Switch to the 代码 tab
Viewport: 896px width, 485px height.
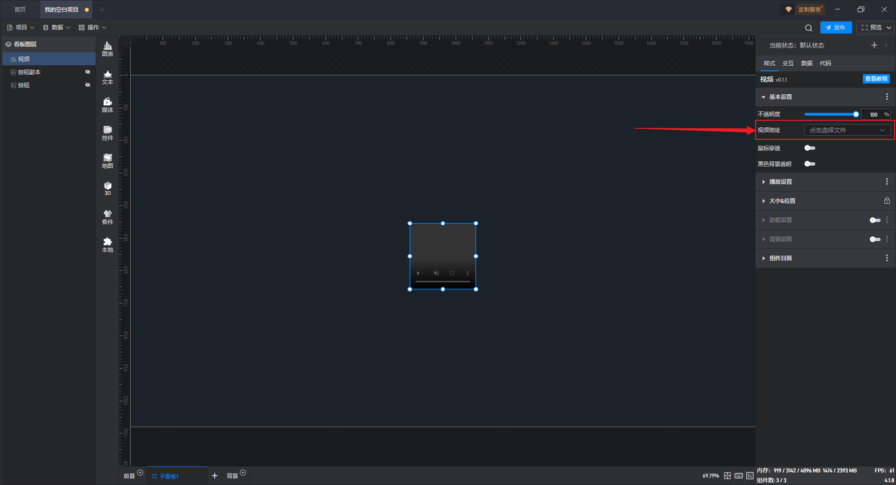tap(825, 63)
